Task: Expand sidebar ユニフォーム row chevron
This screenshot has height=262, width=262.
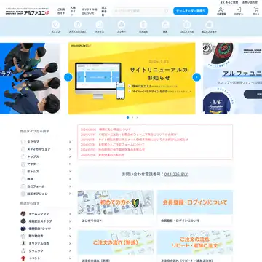Action: (x=70, y=186)
